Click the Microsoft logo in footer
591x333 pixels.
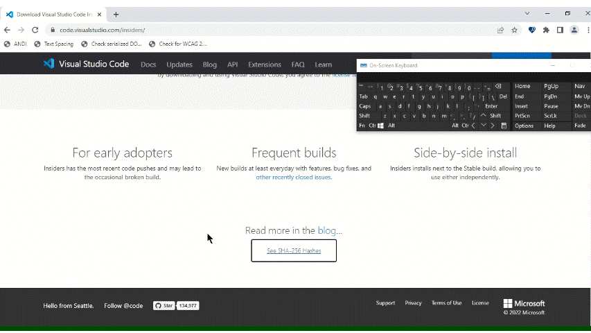[x=524, y=304]
